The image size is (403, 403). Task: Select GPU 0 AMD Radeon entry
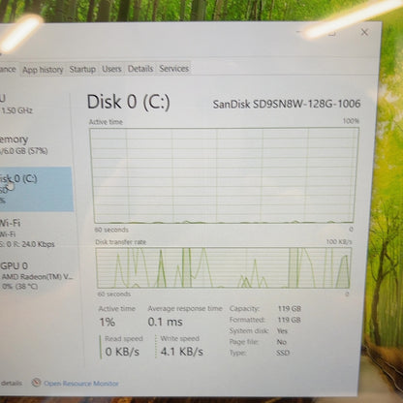(x=36, y=276)
